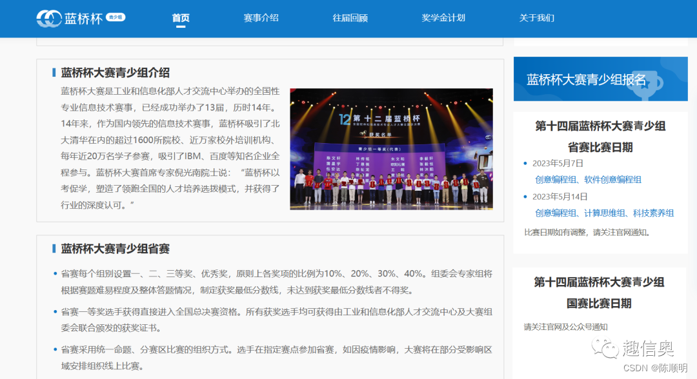The width and height of the screenshot is (697, 379).
Task: Click the award ceremony stage photo
Action: pos(391,149)
